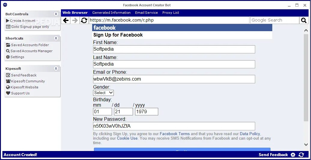This screenshot has height=160, width=311.
Task: Open the Facebook Terms link
Action: tap(175, 134)
